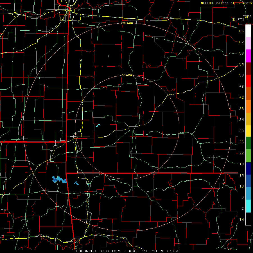The image size is (253, 253).
Task: Click the legend value 18
Action: click(x=241, y=164)
